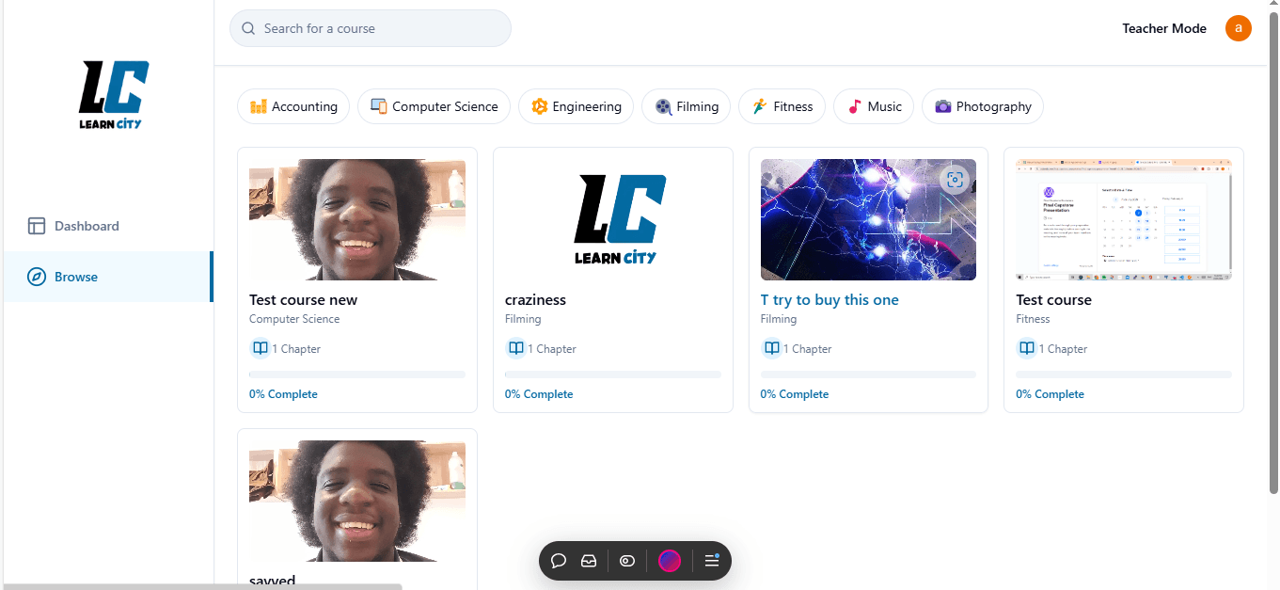The height and width of the screenshot is (590, 1280).
Task: Open the inbox tray icon in floating toolbar
Action: click(589, 561)
